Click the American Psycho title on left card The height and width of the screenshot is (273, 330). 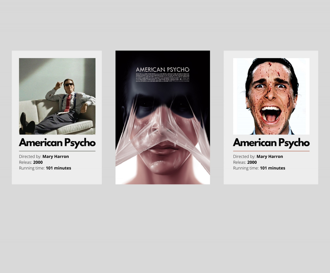57,143
